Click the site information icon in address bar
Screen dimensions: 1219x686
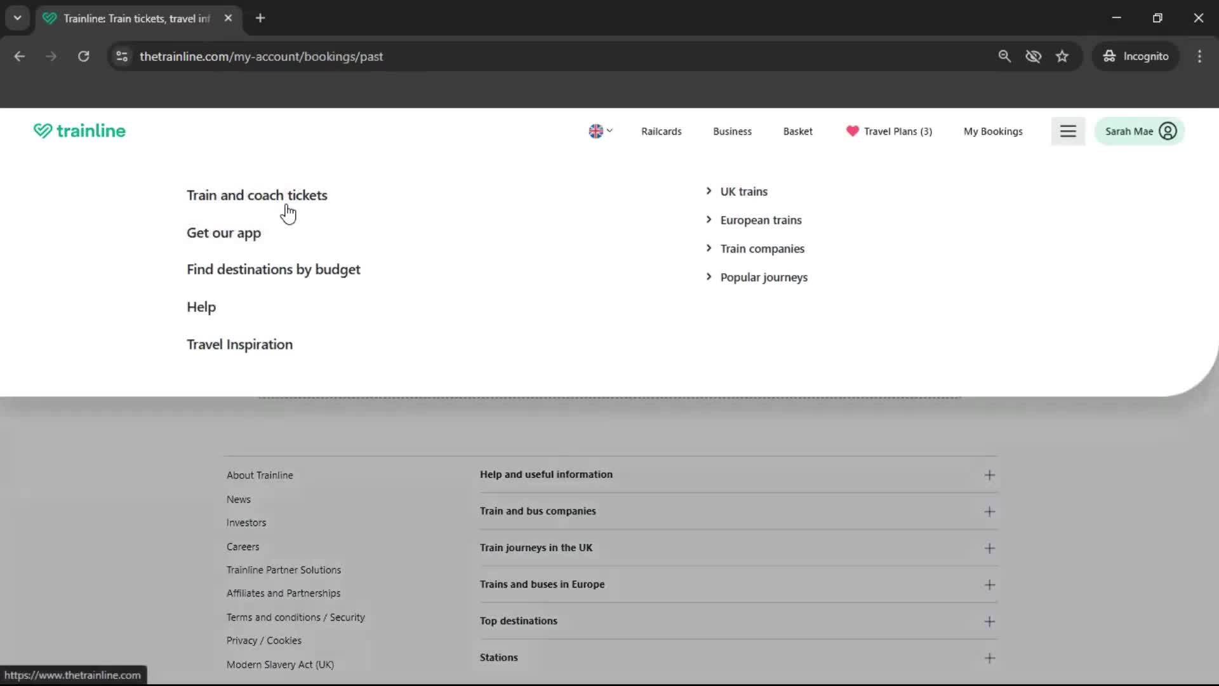pyautogui.click(x=122, y=56)
